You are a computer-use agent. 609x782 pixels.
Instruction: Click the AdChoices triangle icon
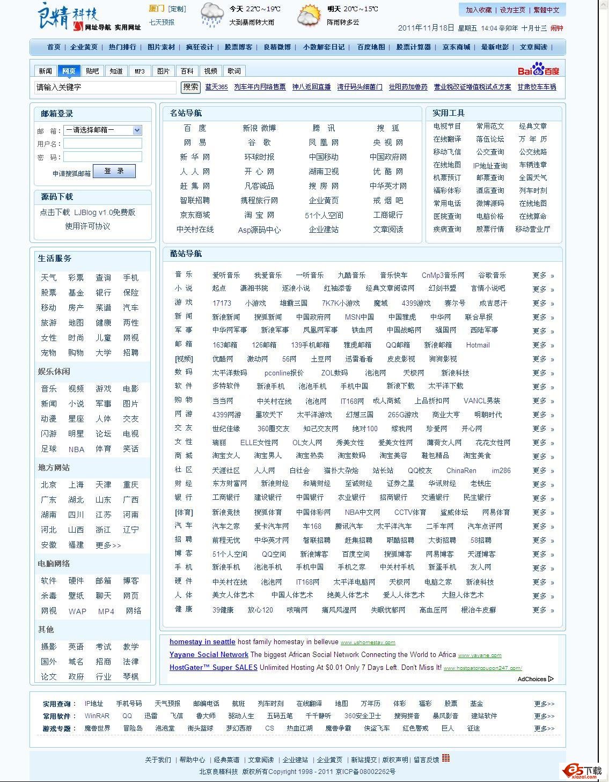click(551, 678)
